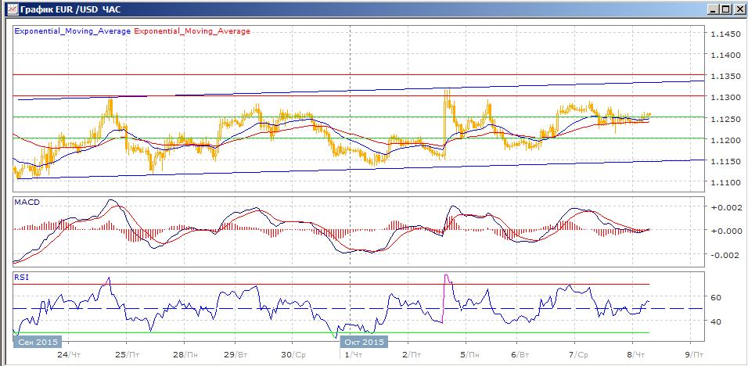Click the Сен 2015 month marker

point(38,342)
